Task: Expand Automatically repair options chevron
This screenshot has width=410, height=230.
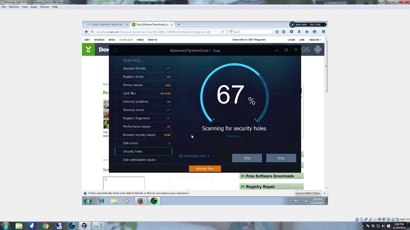Action: [208, 156]
